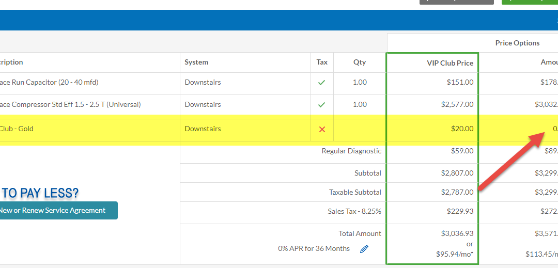This screenshot has height=268, width=558.
Task: Click the Qty column header
Action: [359, 62]
